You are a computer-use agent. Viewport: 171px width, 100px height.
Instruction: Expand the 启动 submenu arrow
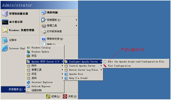[x=62, y=78]
